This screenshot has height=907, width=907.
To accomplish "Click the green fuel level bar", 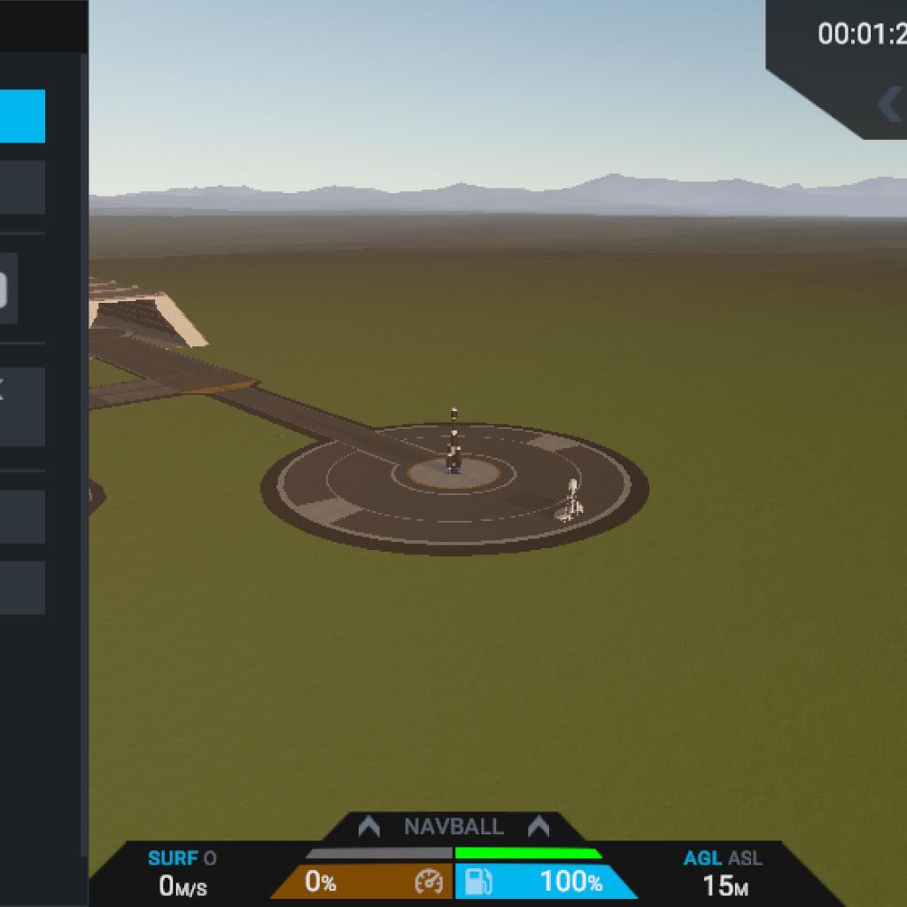I will 528,853.
